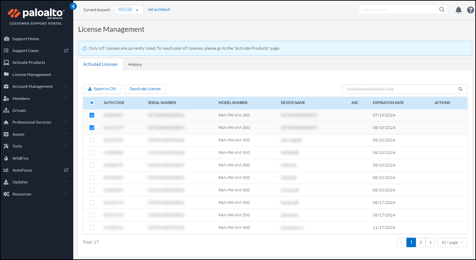Screen dimensions: 476x260
Task: Collapse the sidebar with the arrow icon
Action: tap(73, 6)
